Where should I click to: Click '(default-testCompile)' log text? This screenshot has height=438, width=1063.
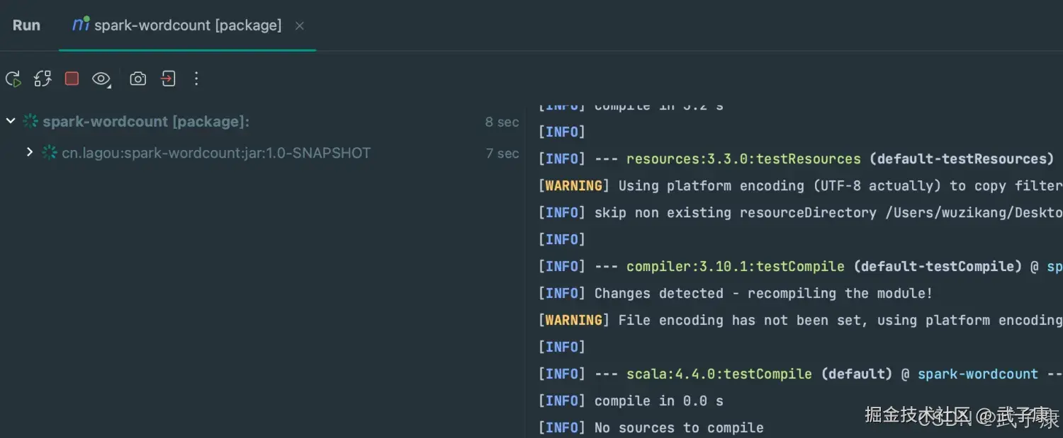click(x=938, y=267)
